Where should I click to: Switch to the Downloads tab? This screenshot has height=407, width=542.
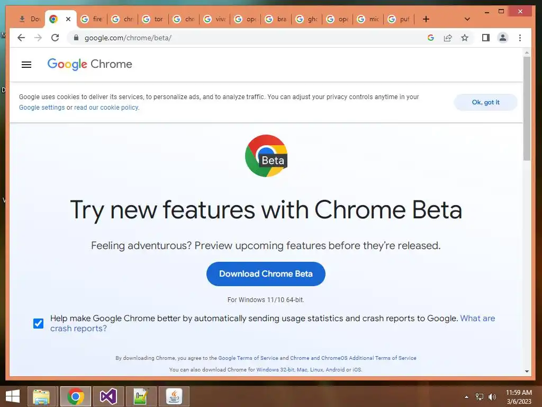[30, 19]
